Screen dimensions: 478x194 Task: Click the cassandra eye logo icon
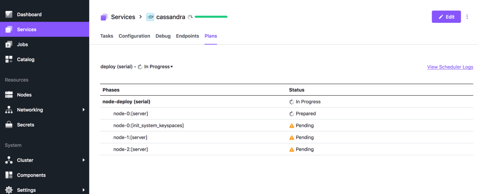pos(150,17)
